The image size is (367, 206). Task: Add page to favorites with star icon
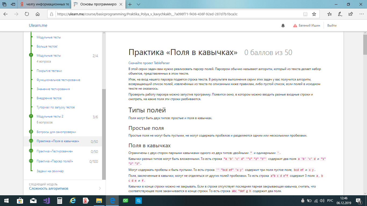(314, 14)
